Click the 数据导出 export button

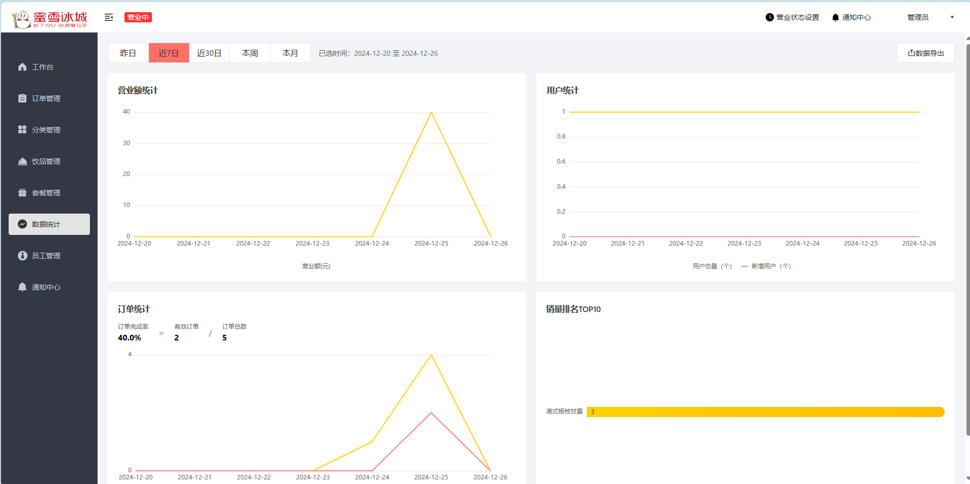(925, 53)
